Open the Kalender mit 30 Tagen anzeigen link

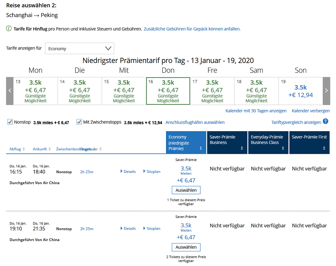point(256,111)
